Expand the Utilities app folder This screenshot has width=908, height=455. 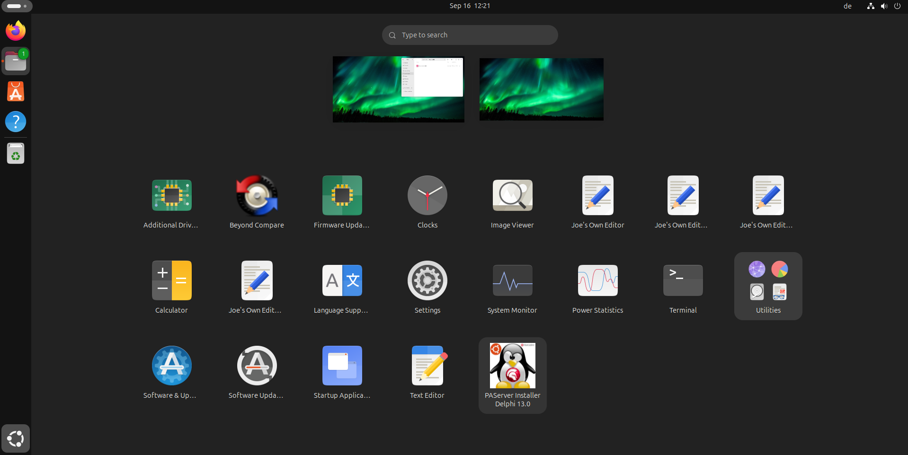click(x=768, y=282)
